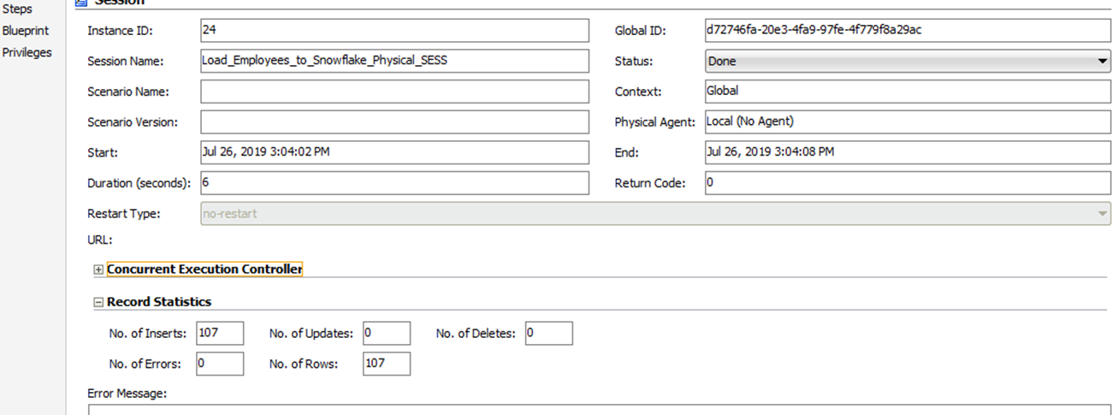
Task: Select the Return Code field
Action: [907, 183]
